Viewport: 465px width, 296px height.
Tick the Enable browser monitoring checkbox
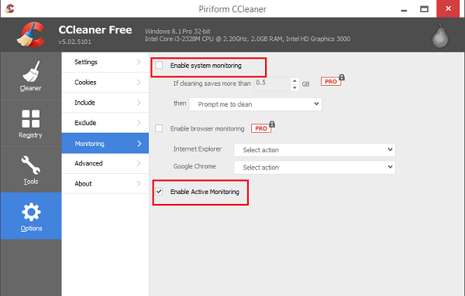click(x=159, y=128)
